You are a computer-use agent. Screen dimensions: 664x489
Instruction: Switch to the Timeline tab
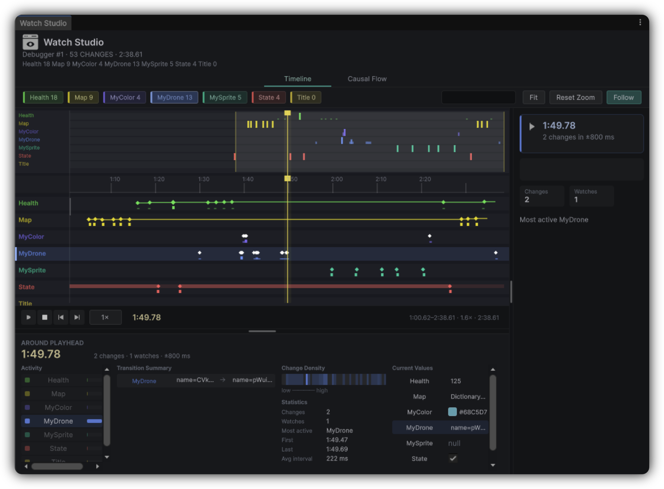click(x=297, y=79)
